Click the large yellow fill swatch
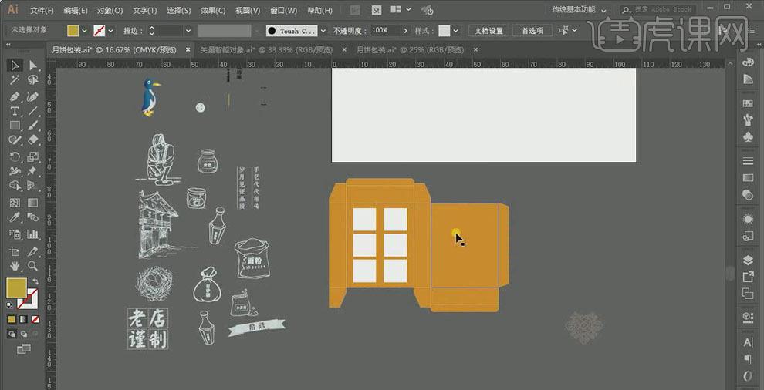The image size is (764, 390). click(x=16, y=287)
